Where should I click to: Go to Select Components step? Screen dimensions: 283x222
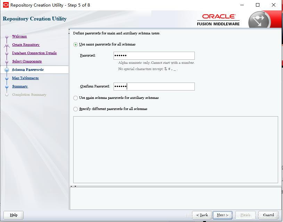click(27, 61)
